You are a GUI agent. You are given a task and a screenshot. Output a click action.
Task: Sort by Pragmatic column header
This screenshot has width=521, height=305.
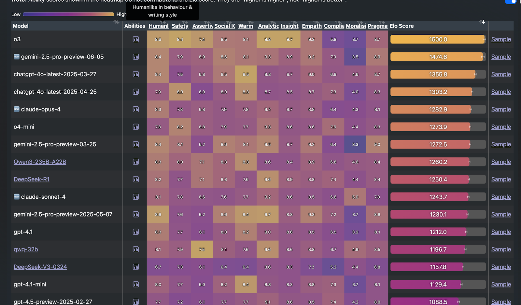point(378,26)
